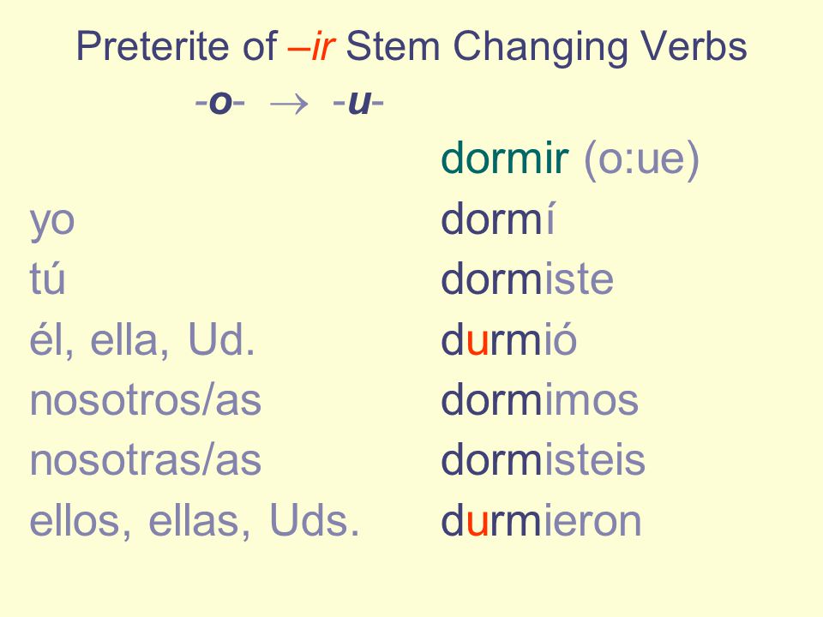Select the 'ellos, ellas, Uds.' pronoun line
The image size is (823, 617).
[195, 522]
